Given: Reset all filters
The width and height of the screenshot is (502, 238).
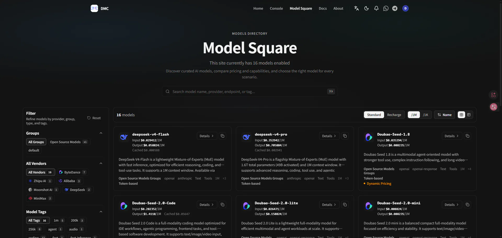Looking at the screenshot, I should point(94,118).
